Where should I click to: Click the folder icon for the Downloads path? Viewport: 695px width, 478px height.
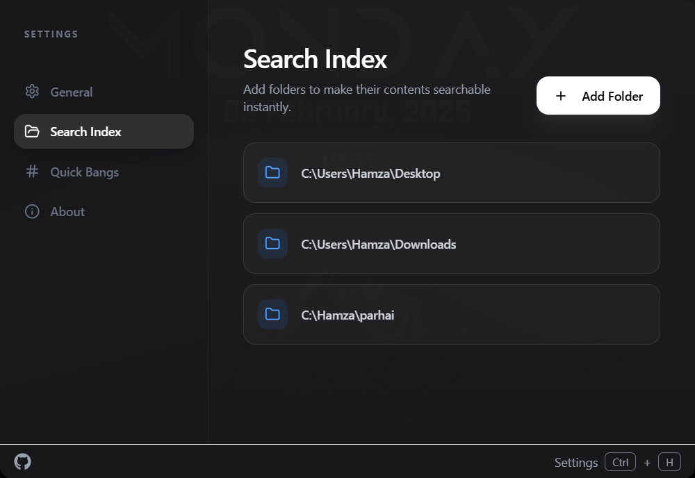click(x=272, y=244)
